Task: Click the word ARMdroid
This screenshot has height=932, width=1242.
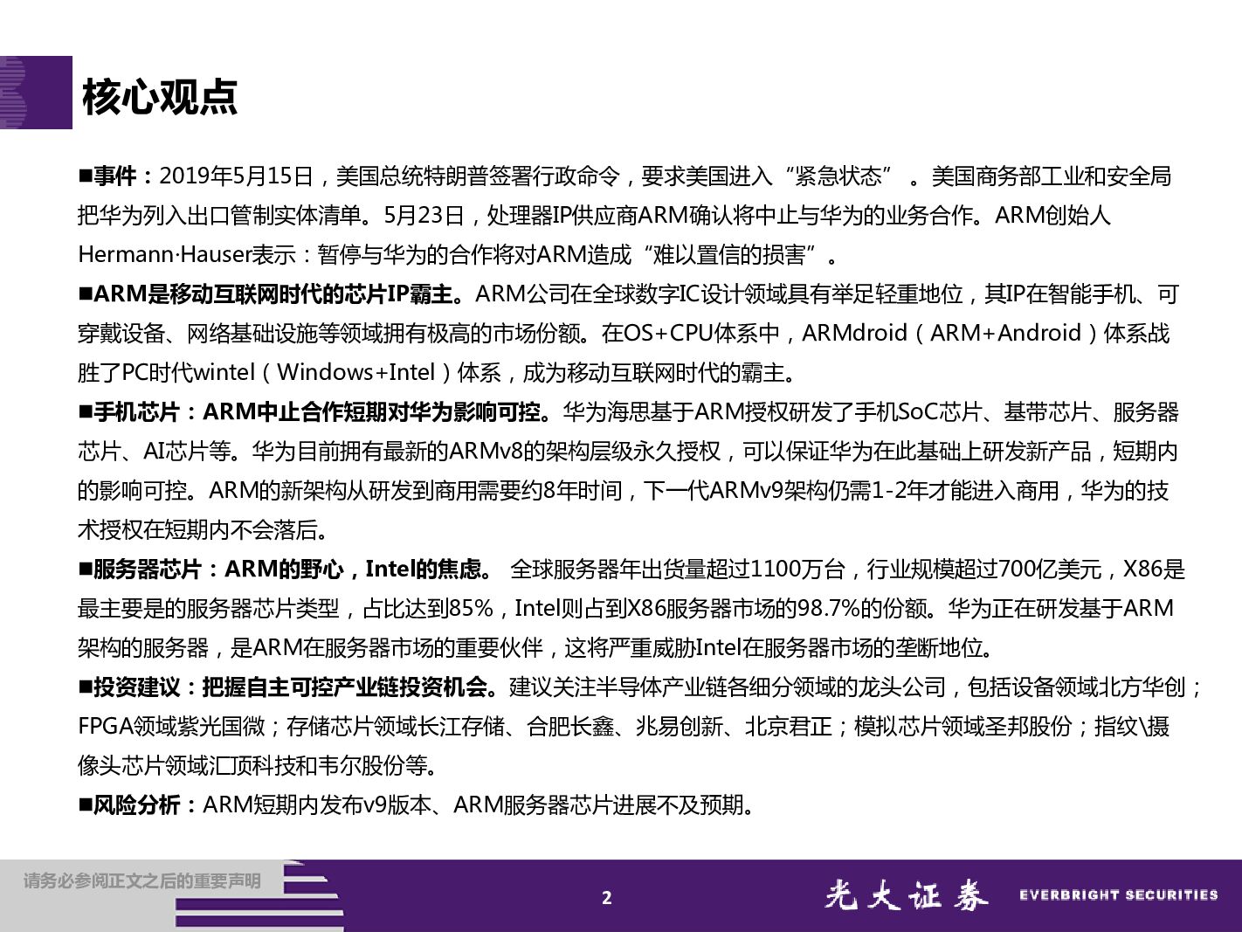Action: click(x=855, y=334)
